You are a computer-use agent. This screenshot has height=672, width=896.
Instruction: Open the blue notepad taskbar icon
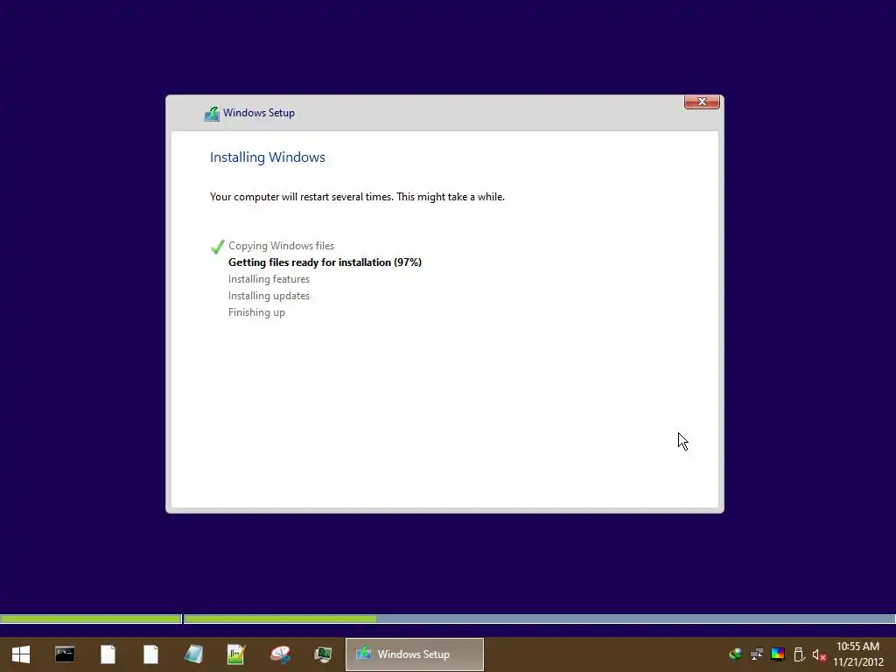click(x=193, y=654)
